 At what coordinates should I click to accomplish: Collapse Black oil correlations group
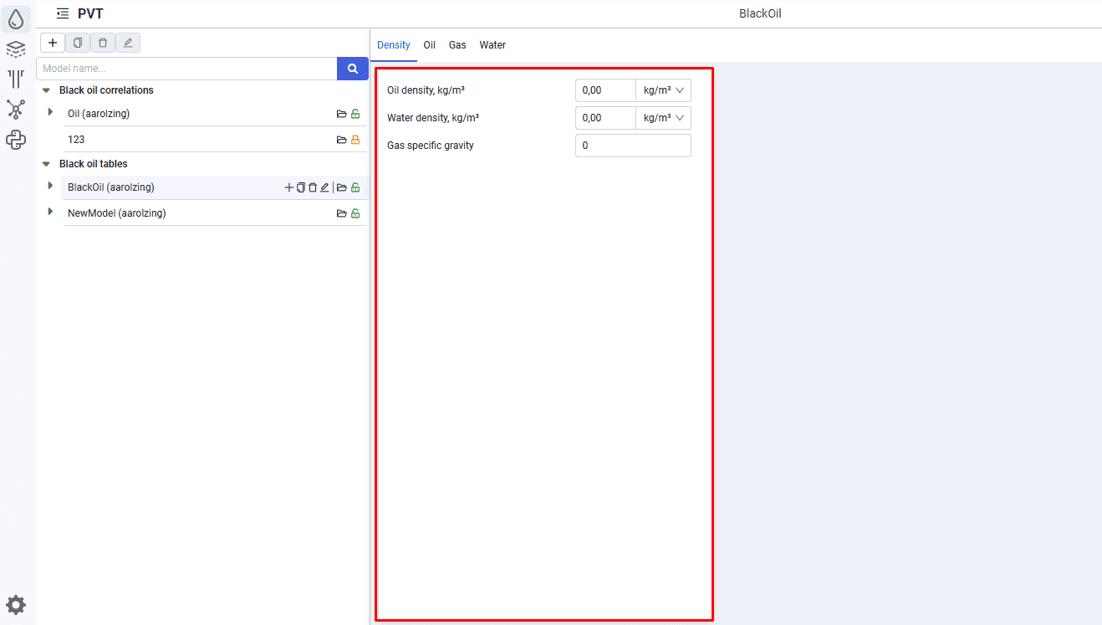[46, 90]
